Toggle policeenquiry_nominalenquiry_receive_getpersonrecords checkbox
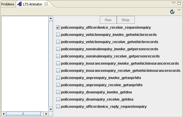Screen dimensions: 183x118 (58, 56)
